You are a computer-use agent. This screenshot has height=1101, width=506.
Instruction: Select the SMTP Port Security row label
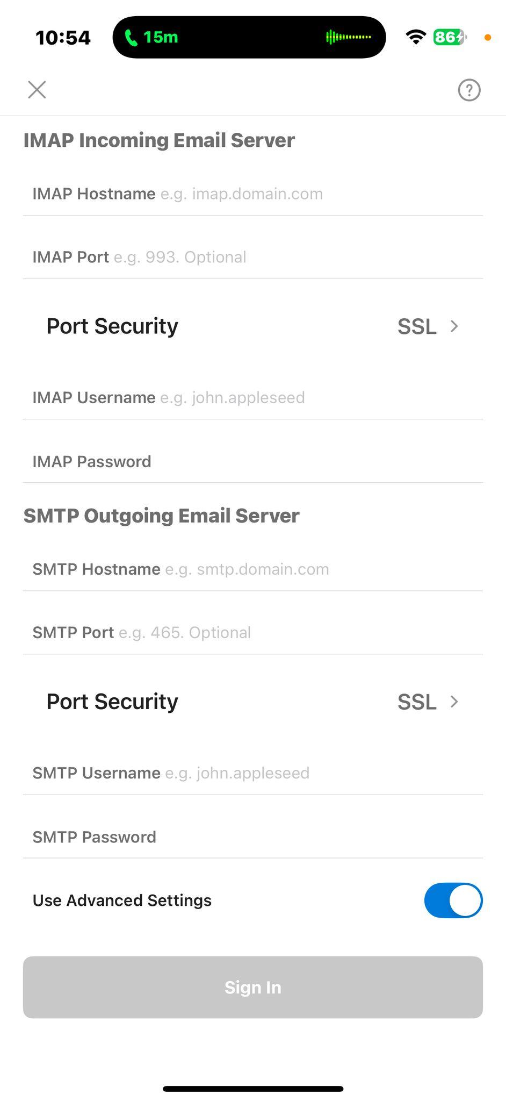pyautogui.click(x=112, y=702)
